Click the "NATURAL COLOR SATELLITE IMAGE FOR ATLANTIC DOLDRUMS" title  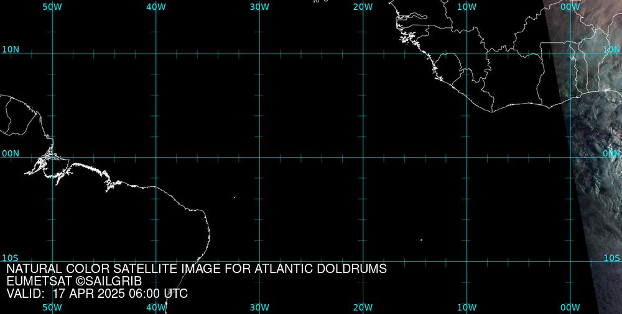(197, 269)
